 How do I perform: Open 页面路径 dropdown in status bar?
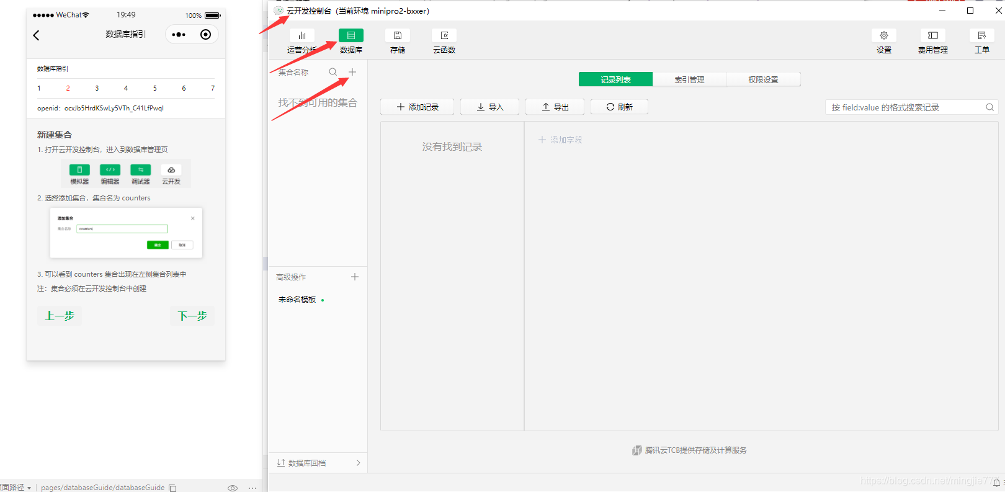click(15, 488)
